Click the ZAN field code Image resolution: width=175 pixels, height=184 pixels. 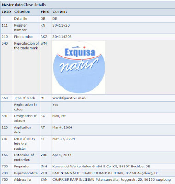[x=44, y=179]
